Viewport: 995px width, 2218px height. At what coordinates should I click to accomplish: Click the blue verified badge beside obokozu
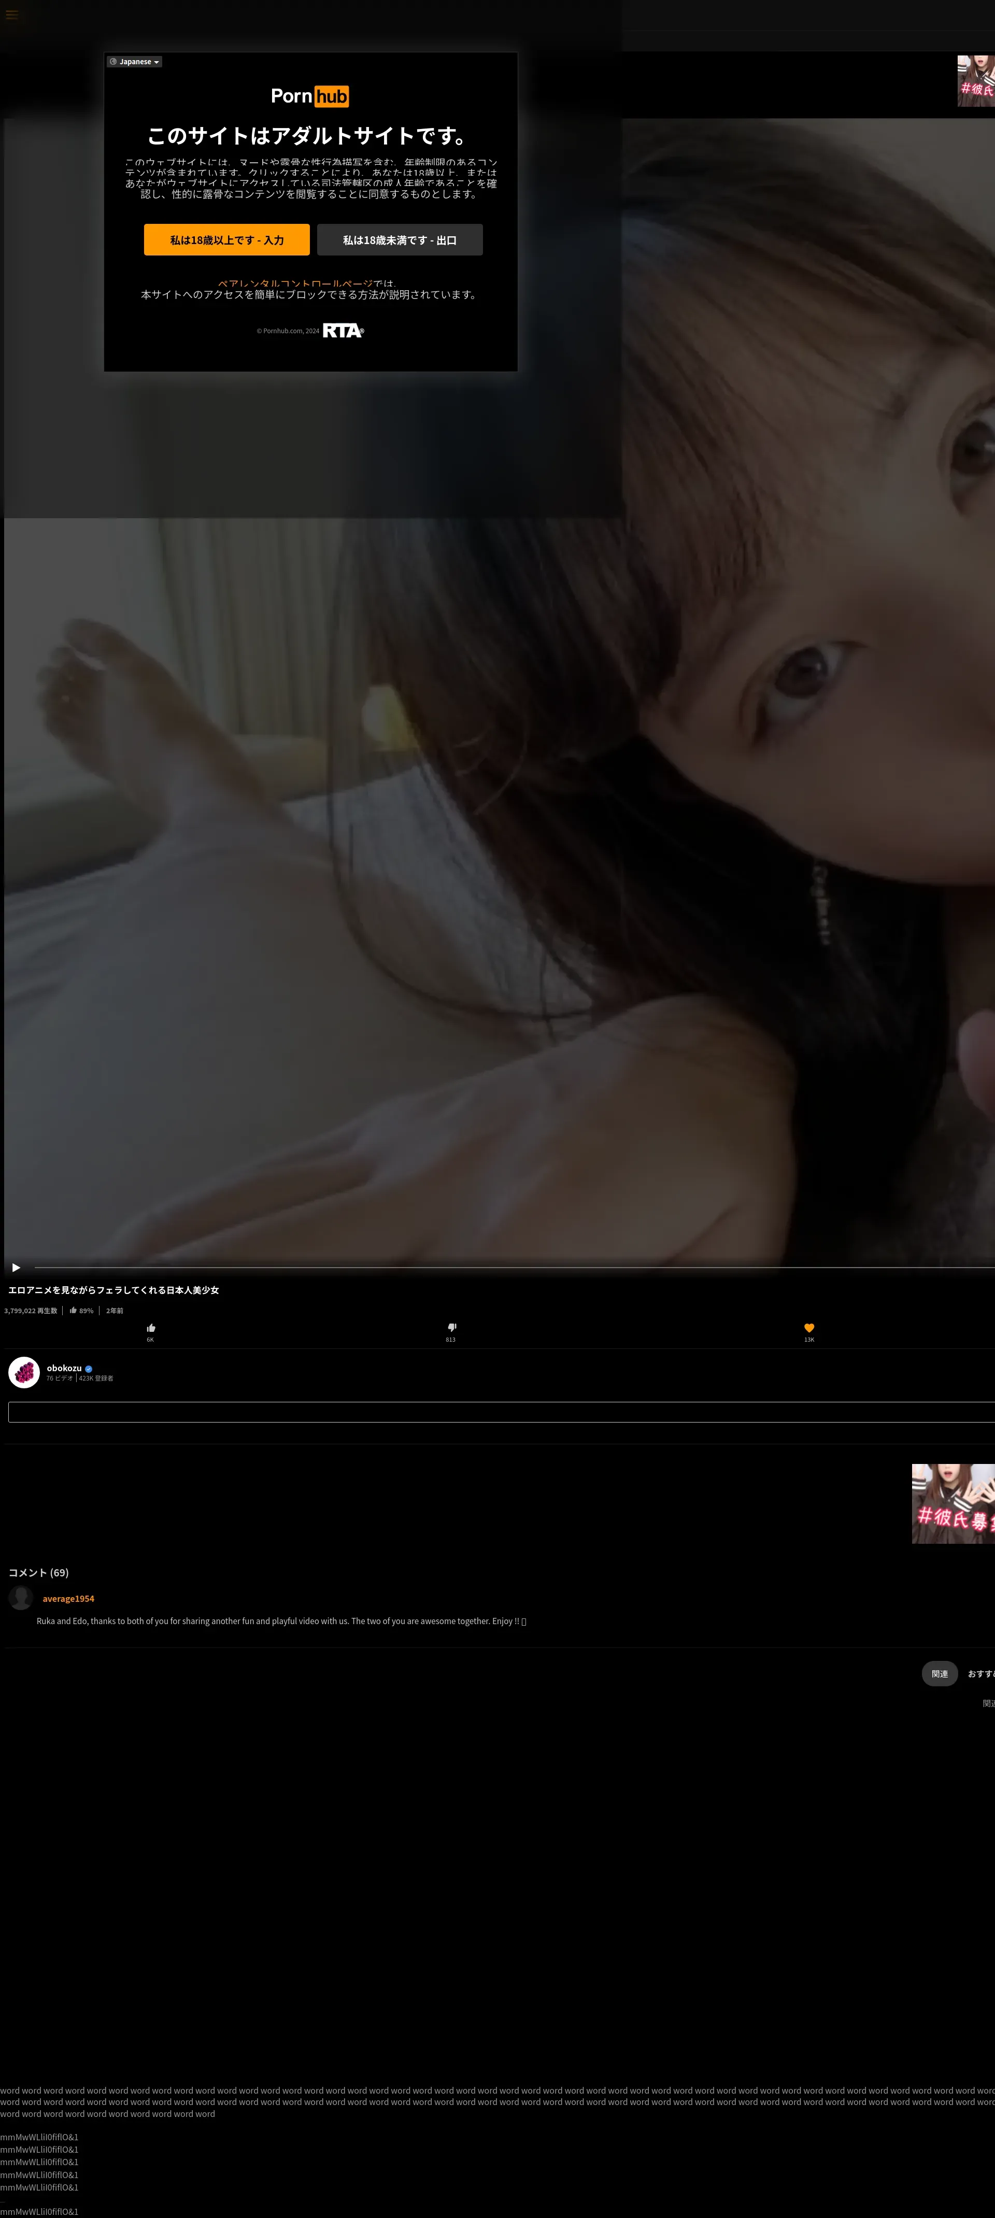click(x=89, y=1369)
